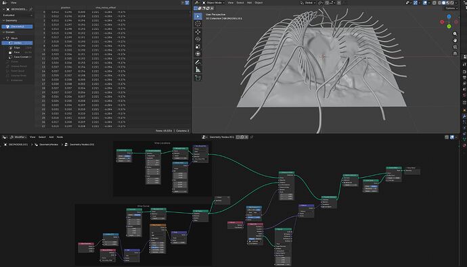The width and height of the screenshot is (467, 267).
Task: Toggle the node editor pin icon
Action: [252, 137]
